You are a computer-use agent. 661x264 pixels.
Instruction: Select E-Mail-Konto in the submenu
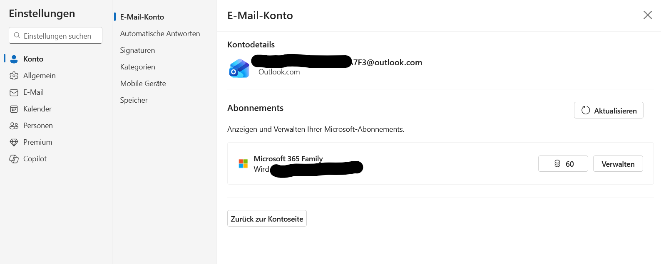142,17
